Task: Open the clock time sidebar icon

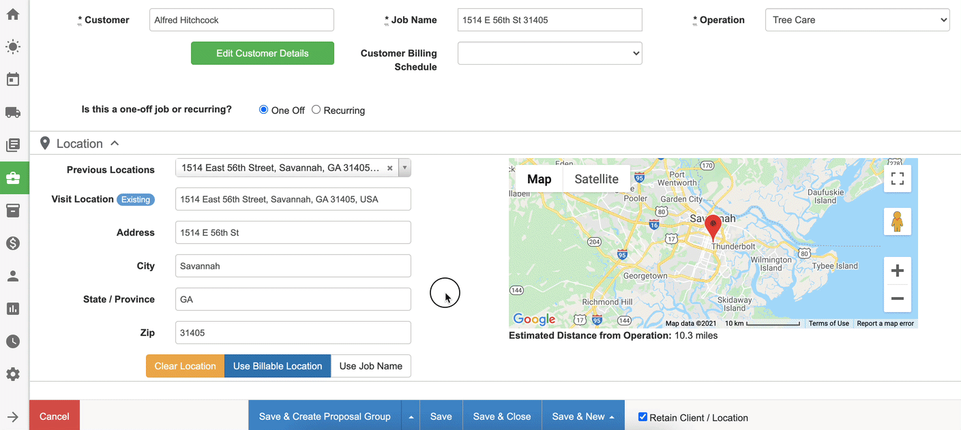Action: (13, 341)
